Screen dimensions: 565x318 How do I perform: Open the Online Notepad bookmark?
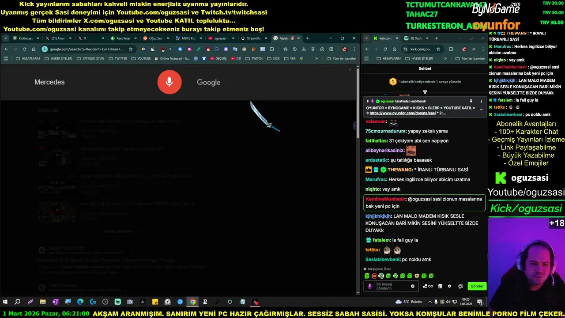point(172,58)
